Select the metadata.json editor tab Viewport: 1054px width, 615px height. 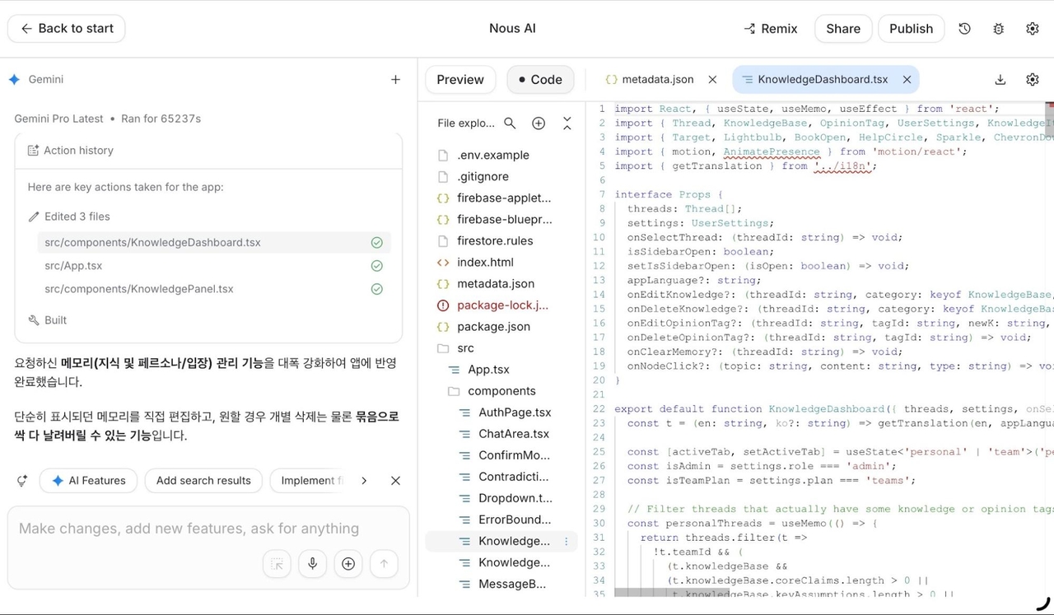pos(650,80)
